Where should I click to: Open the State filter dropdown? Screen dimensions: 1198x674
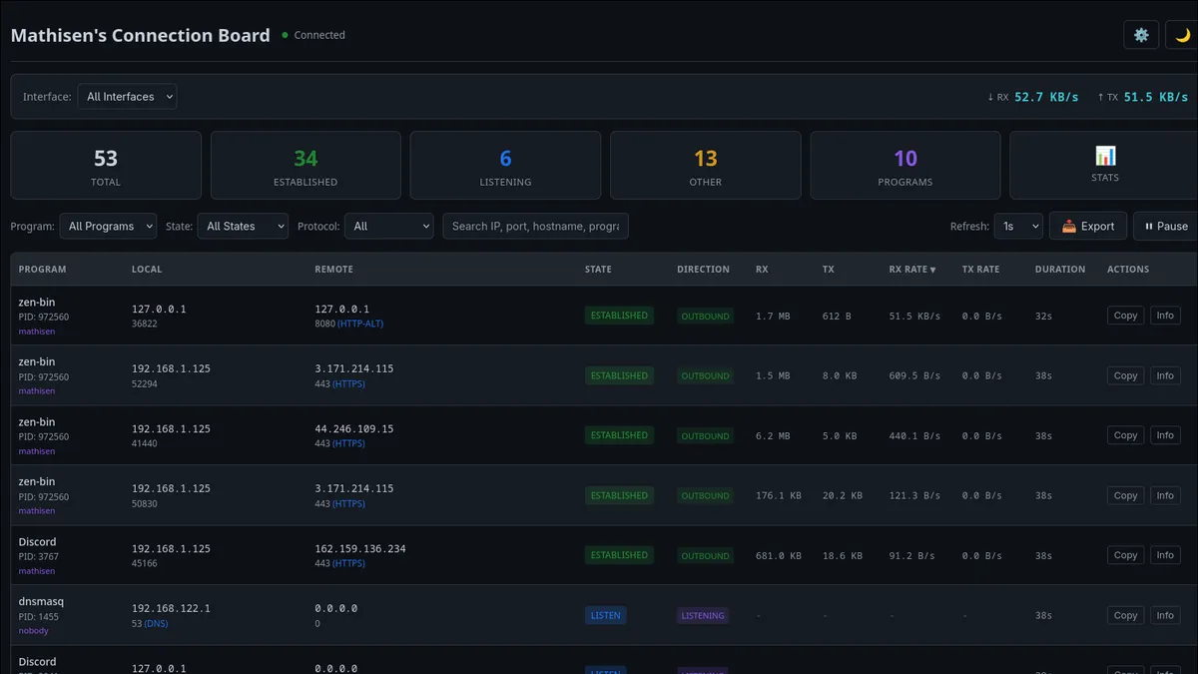click(x=243, y=227)
